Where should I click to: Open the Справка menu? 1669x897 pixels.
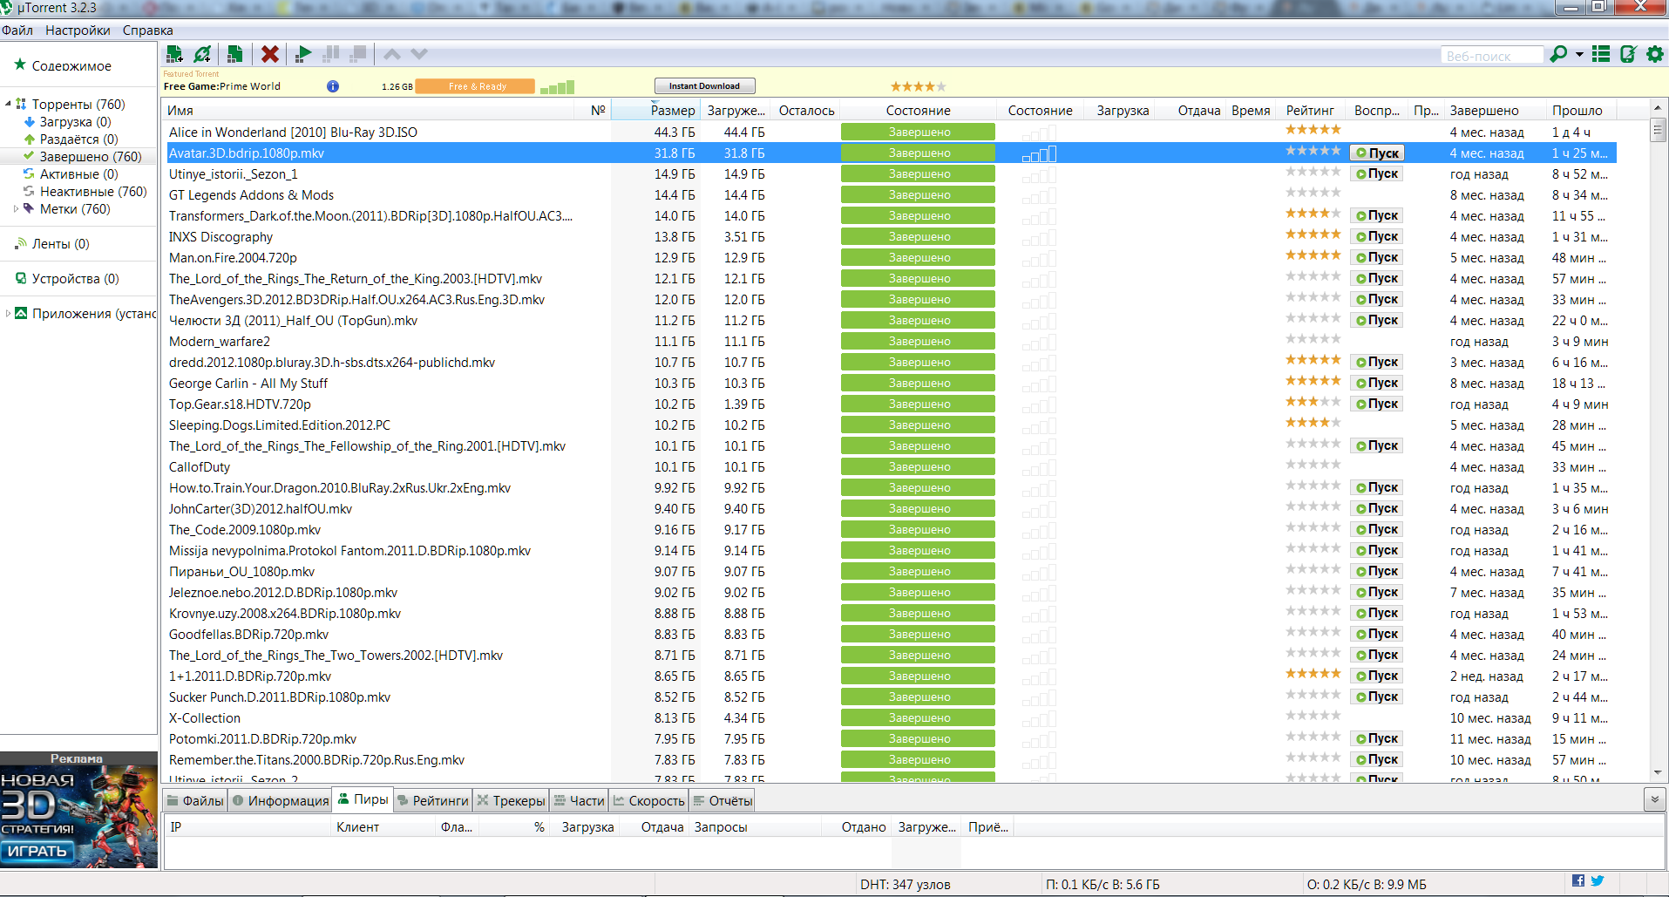[147, 31]
